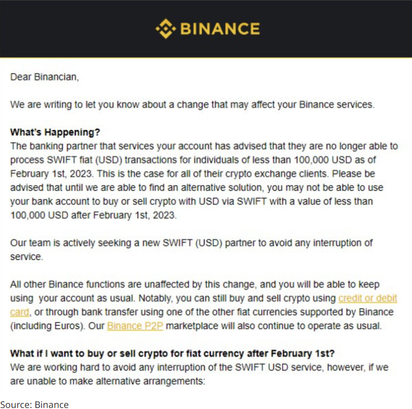
Task: Click the 'Source: Binance' caption text
Action: coord(34,404)
